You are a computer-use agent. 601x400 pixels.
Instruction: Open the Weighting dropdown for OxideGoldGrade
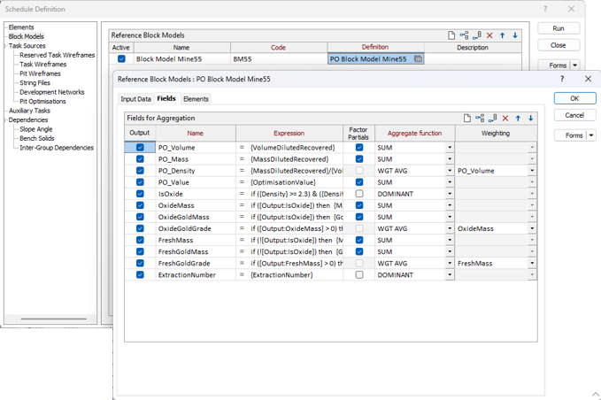click(x=531, y=228)
